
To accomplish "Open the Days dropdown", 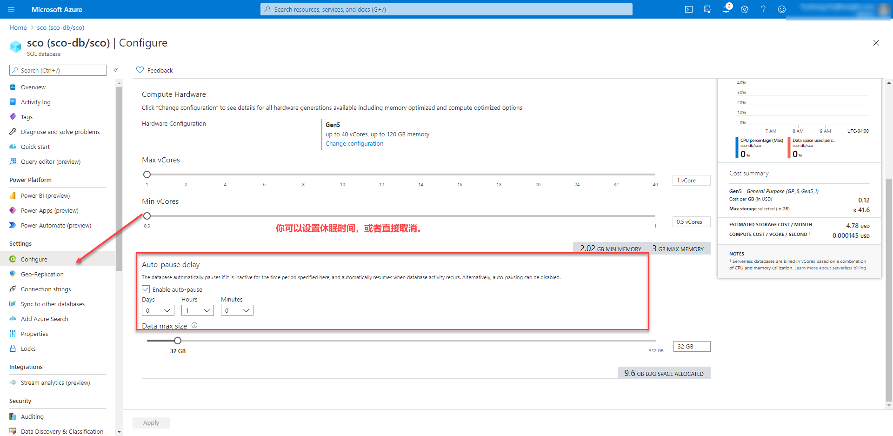I will (x=158, y=310).
